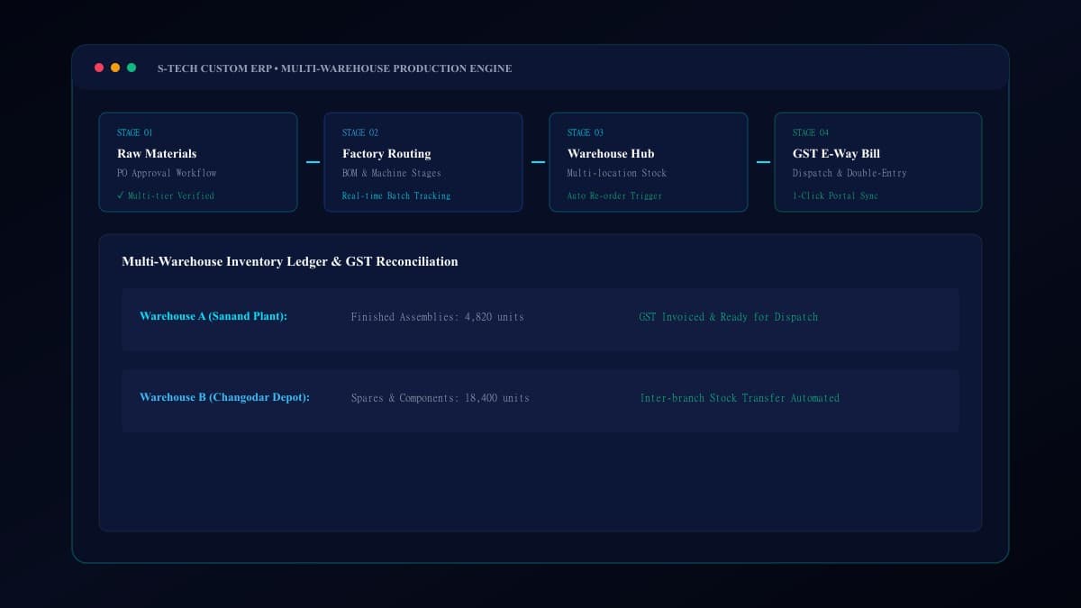Open the "Raw Materials" stage title
Screen dimensions: 1081x608
point(157,153)
